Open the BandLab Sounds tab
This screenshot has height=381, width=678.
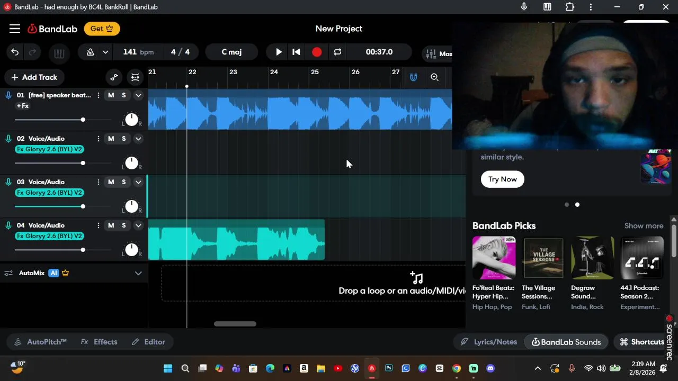click(566, 342)
